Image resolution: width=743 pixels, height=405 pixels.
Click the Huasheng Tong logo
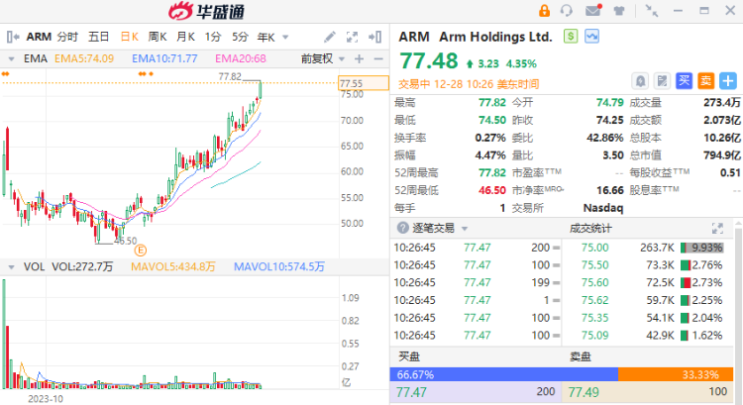click(x=207, y=11)
